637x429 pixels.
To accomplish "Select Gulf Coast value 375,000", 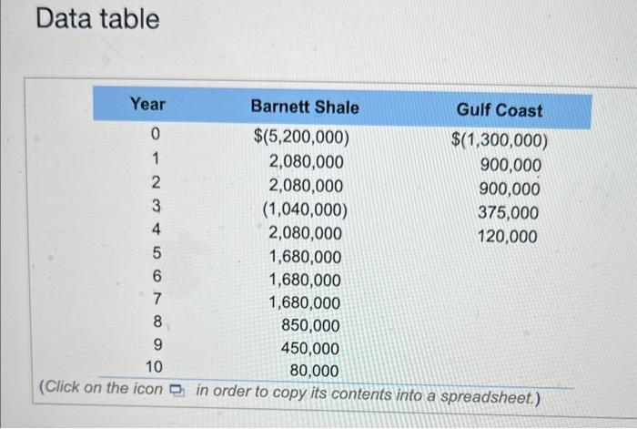I will pos(508,212).
